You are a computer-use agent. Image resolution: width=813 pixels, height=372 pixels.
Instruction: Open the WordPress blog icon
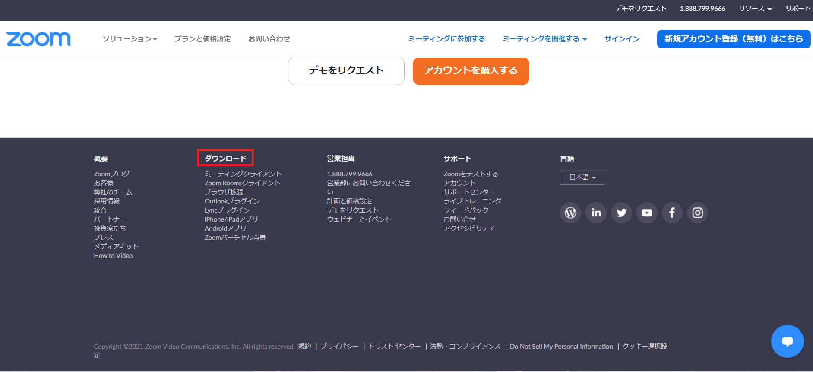click(570, 213)
